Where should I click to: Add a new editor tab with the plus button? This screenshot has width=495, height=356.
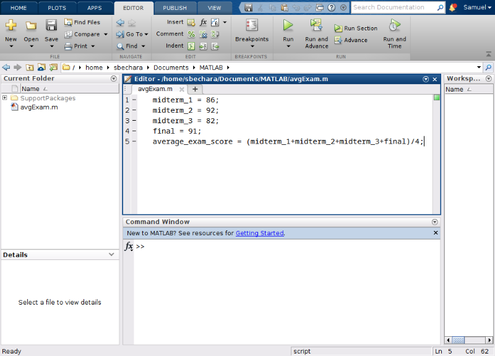195,89
